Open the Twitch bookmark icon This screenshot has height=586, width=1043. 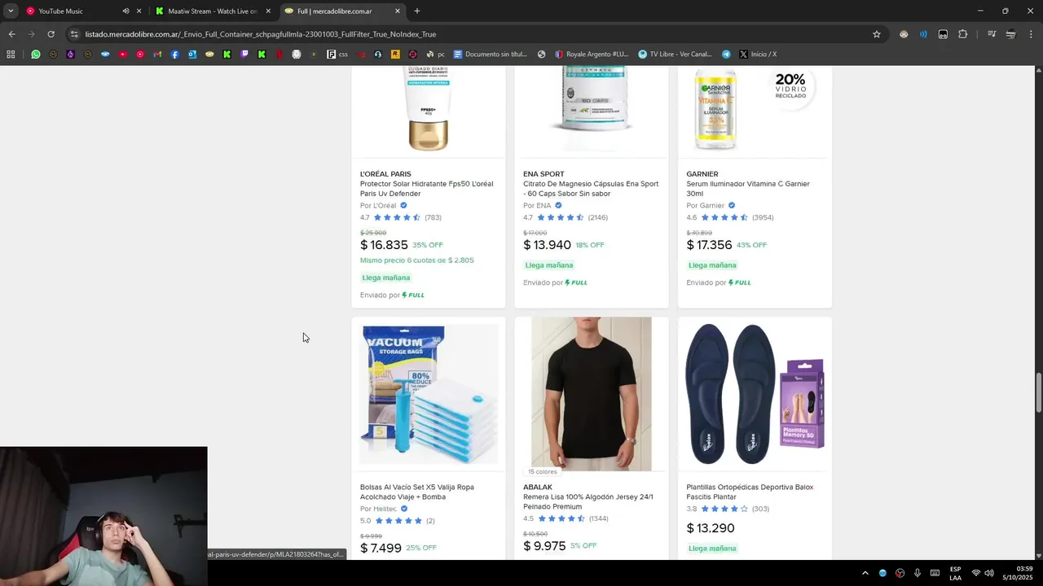(x=244, y=55)
